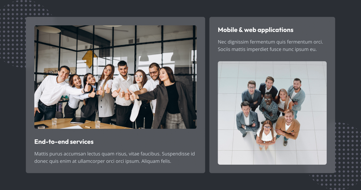Image resolution: width=361 pixels, height=190 pixels.
Task: Click the bearded man in center of office photo
Action: [x=122, y=94]
